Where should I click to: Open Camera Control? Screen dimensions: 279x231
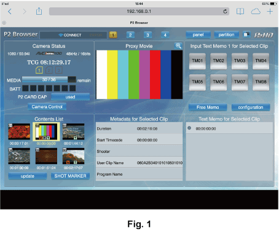(47, 107)
